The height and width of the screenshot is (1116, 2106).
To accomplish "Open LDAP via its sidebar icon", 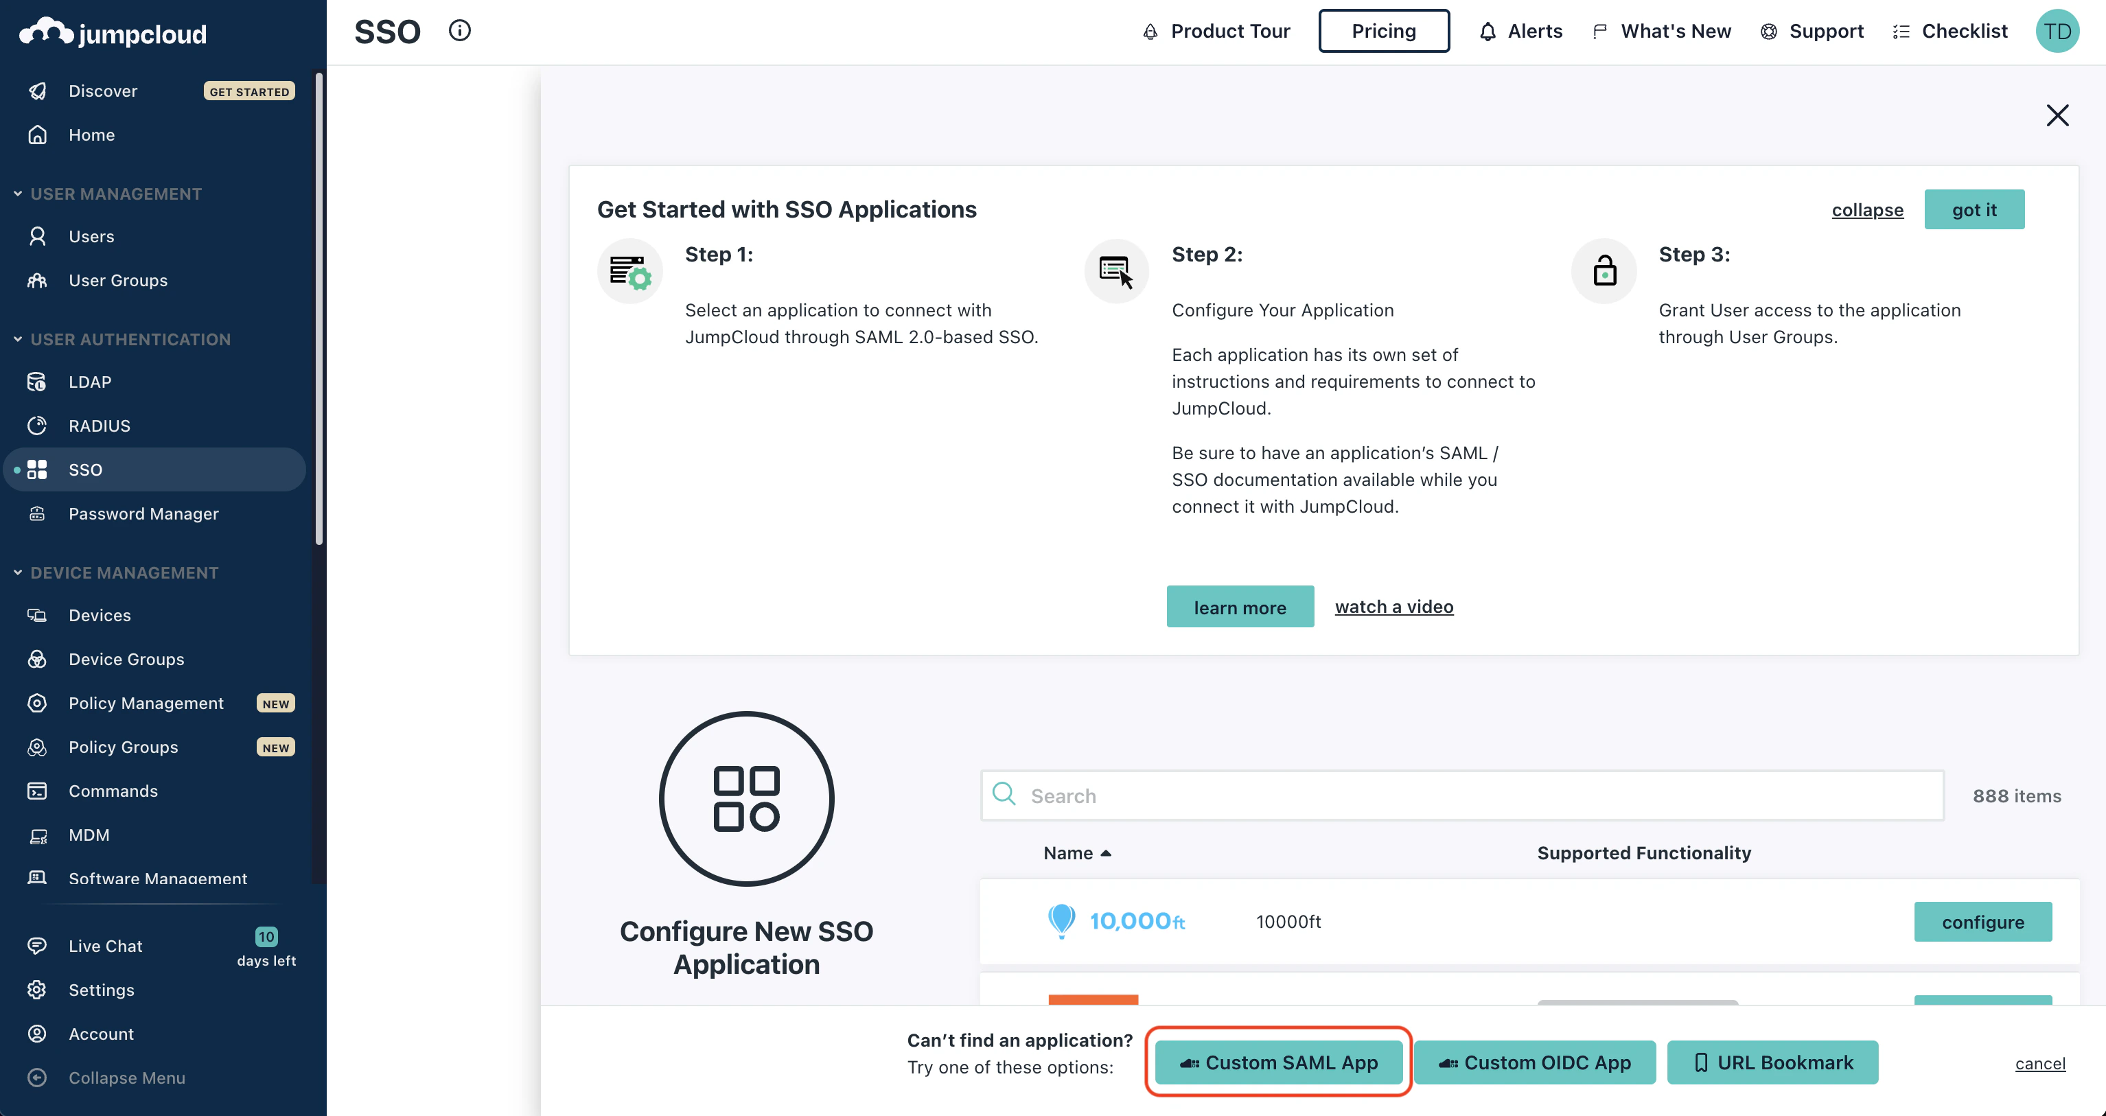I will pyautogui.click(x=38, y=382).
